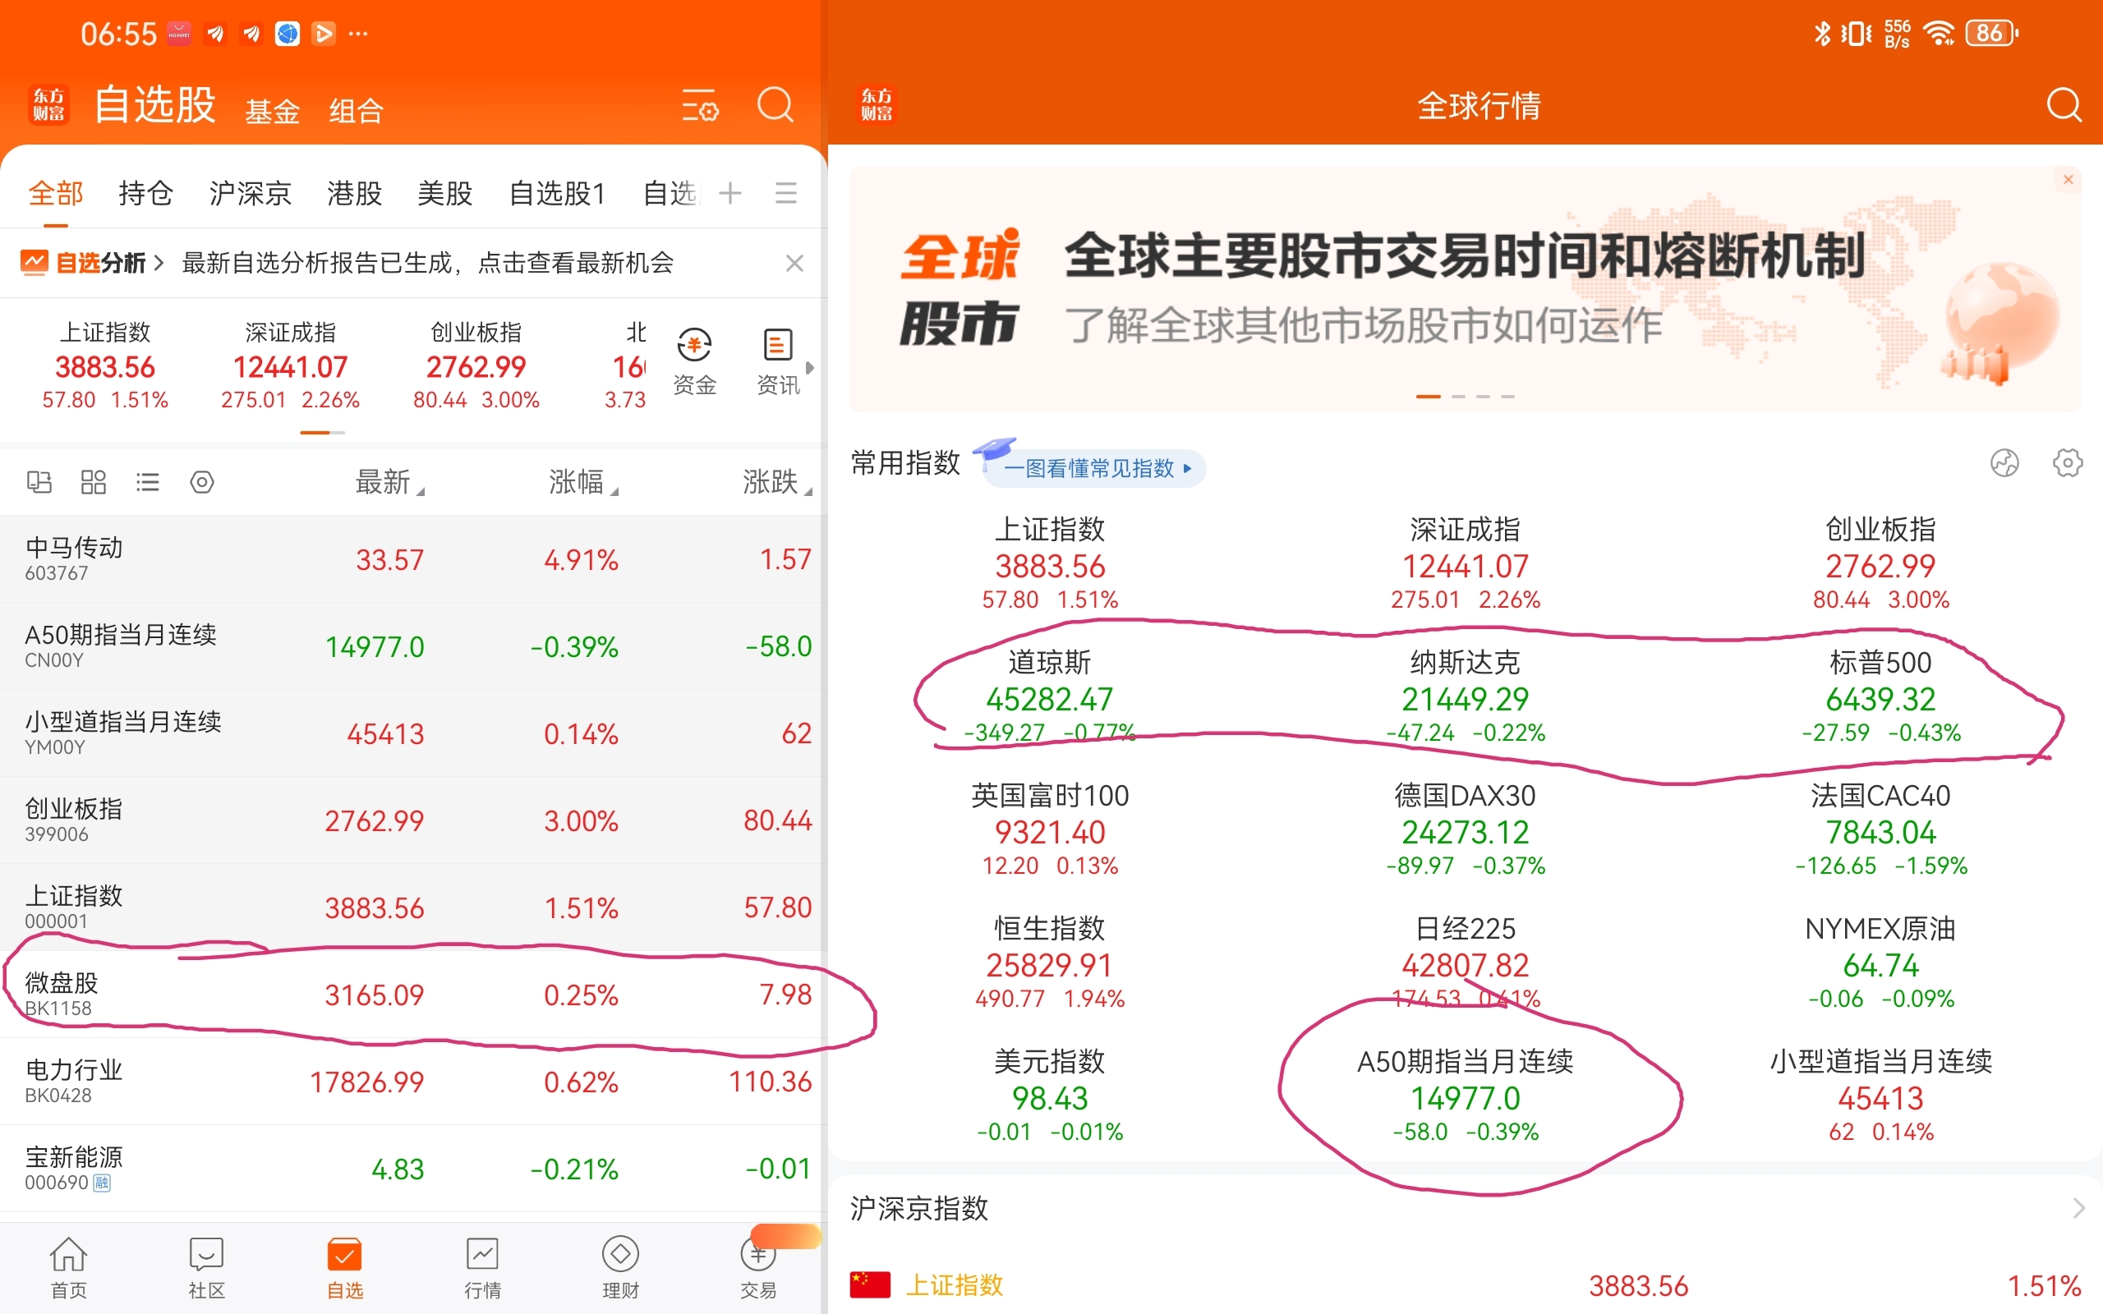Open the target circle view icon
The height and width of the screenshot is (1314, 2103).
(x=201, y=481)
